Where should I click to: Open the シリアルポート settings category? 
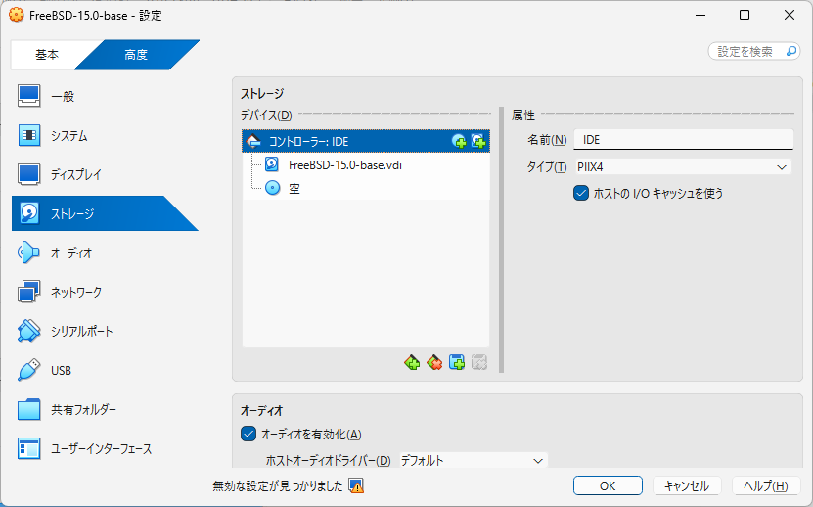click(x=105, y=331)
